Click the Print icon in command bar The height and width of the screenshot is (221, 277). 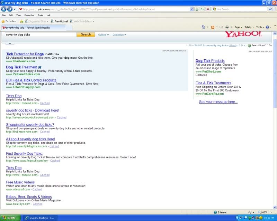tap(227, 27)
